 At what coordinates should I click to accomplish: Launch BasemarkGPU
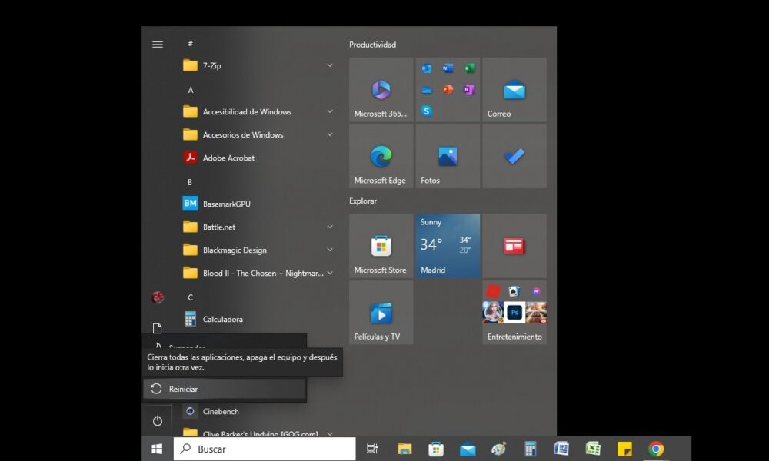(222, 203)
